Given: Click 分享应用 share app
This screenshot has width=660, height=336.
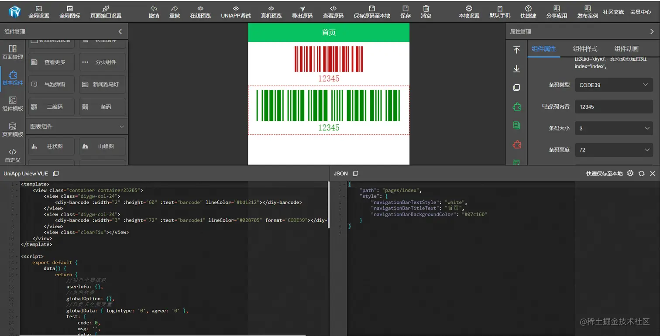Looking at the screenshot, I should (x=557, y=12).
